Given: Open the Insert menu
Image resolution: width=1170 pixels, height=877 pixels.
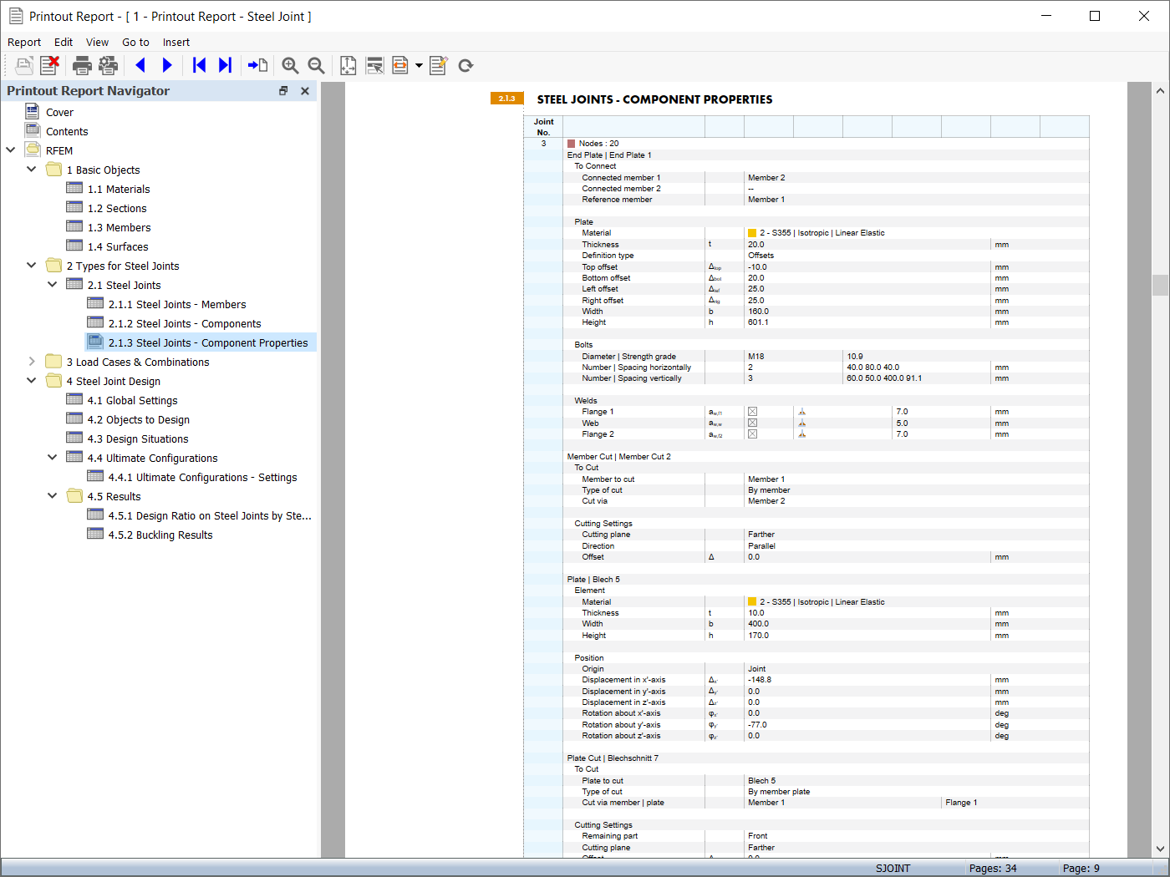Looking at the screenshot, I should pyautogui.click(x=176, y=42).
